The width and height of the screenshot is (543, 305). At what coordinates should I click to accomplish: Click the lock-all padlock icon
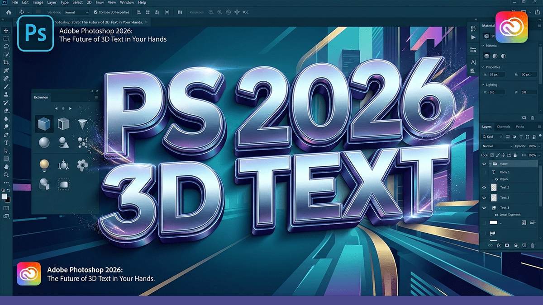tap(515, 155)
